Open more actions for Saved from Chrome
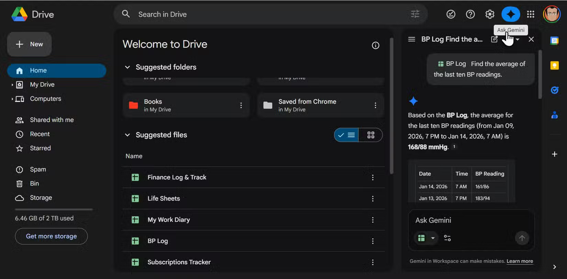 click(x=375, y=105)
